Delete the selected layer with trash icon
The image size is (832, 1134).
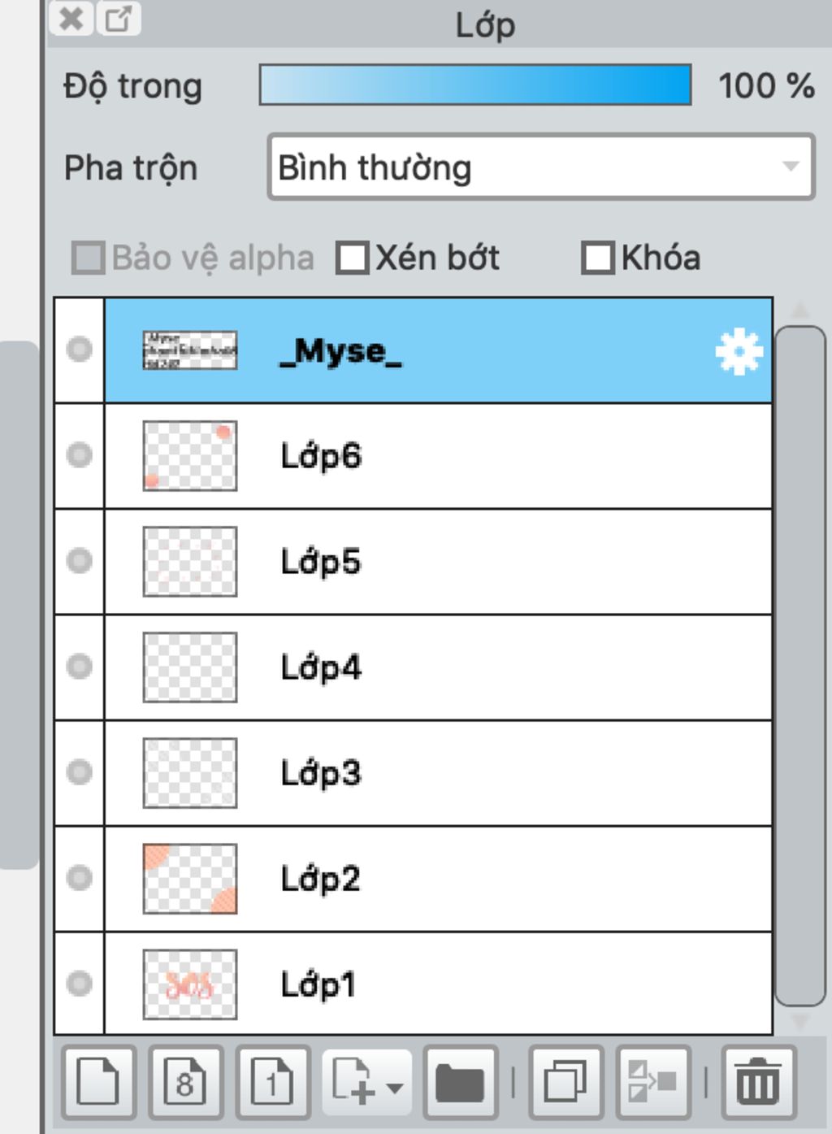(x=759, y=1082)
